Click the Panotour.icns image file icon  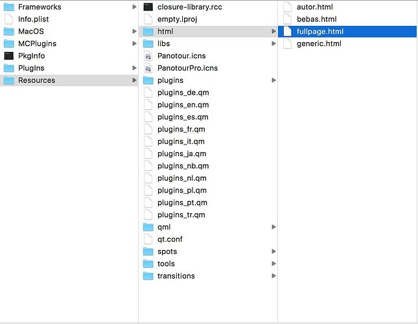point(148,56)
